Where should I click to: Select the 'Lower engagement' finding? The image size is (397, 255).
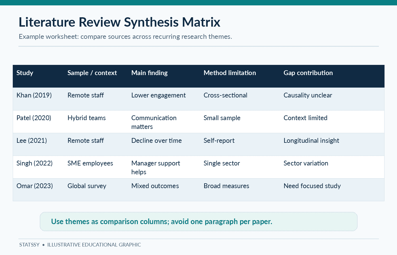[159, 95]
